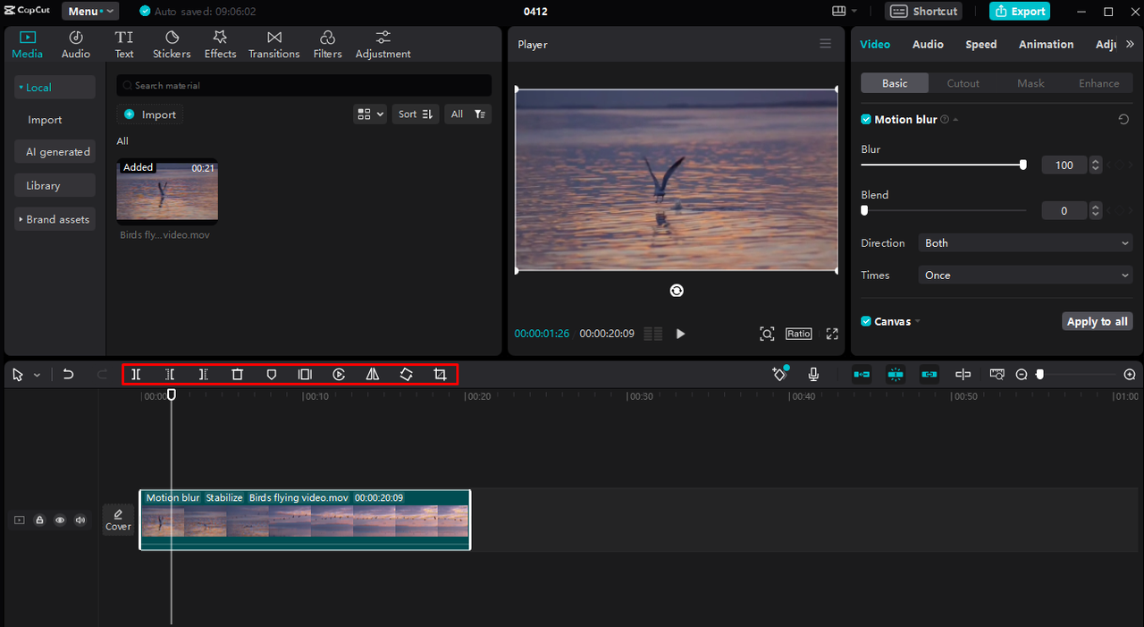The width and height of the screenshot is (1144, 627).
Task: Select the Crop tool icon
Action: pyautogui.click(x=440, y=375)
